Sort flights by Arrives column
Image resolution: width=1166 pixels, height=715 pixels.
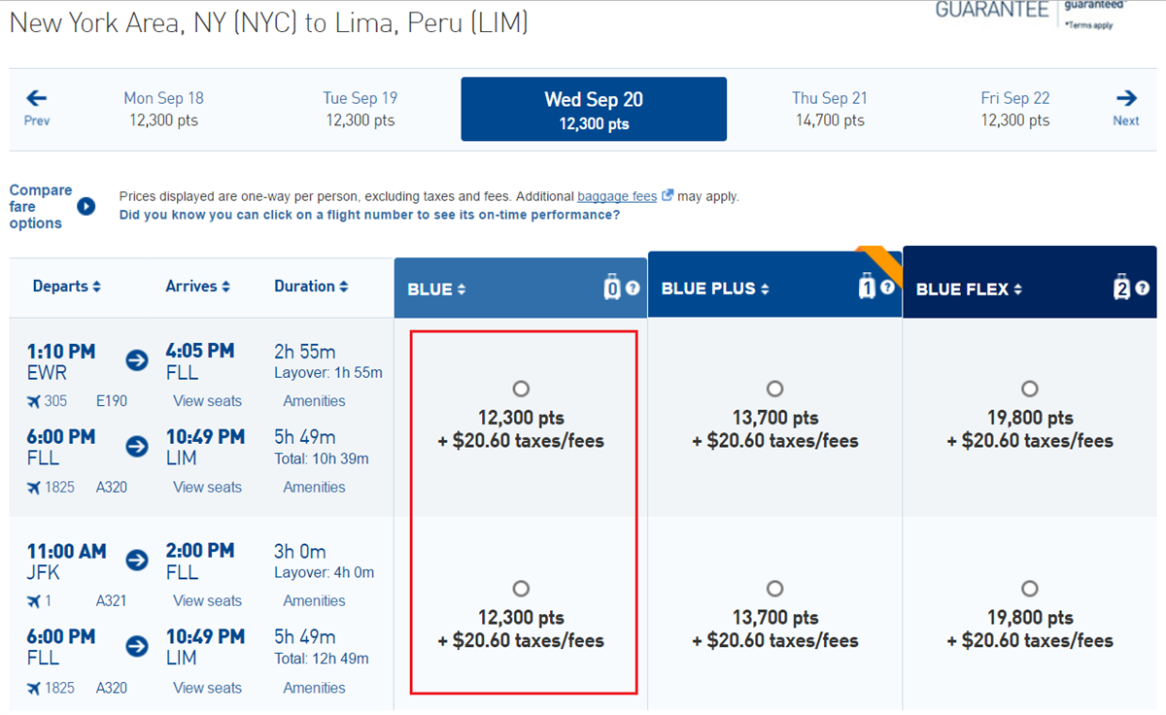198,287
